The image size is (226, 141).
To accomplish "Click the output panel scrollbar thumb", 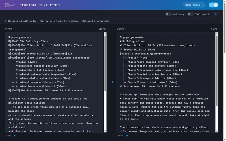I will tap(217, 71).
